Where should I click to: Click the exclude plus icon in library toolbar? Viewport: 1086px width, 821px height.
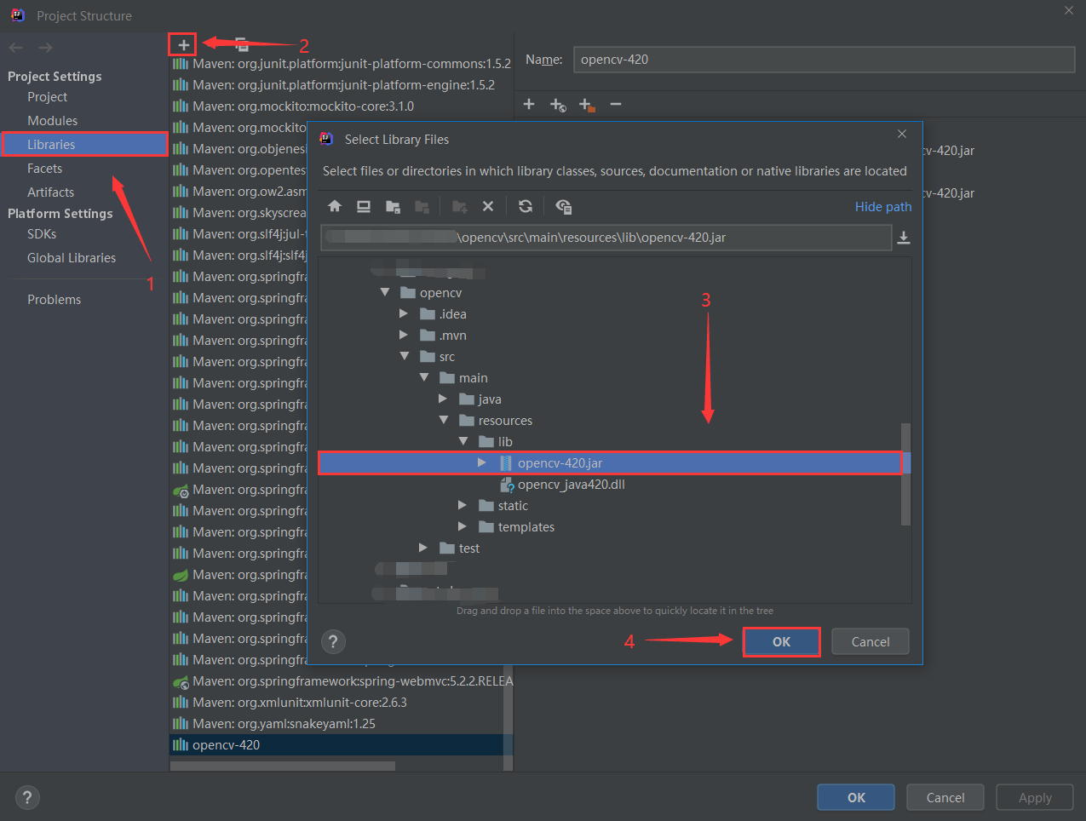587,105
